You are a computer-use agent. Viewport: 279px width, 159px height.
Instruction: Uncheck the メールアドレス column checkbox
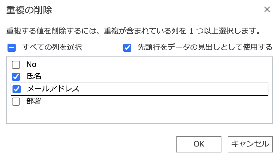pyautogui.click(x=16, y=89)
